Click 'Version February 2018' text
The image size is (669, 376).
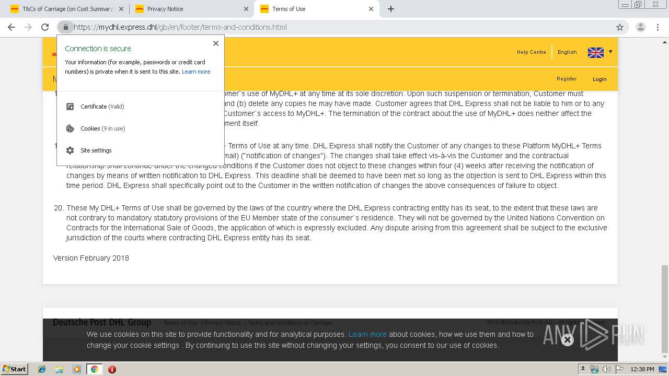[x=91, y=258]
